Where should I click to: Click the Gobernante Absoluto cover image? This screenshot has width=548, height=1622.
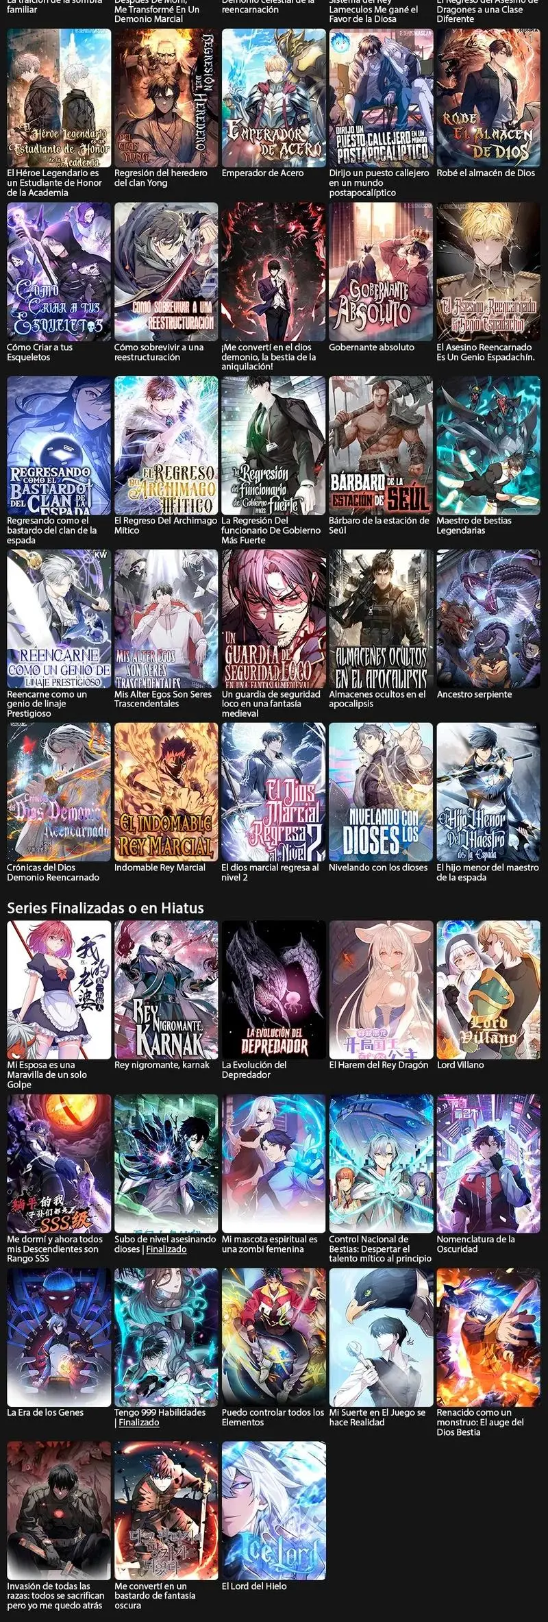coord(381,271)
